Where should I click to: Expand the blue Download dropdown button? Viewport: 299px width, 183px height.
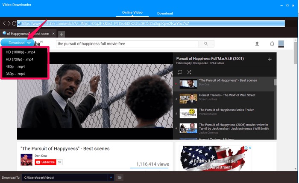coord(18,43)
